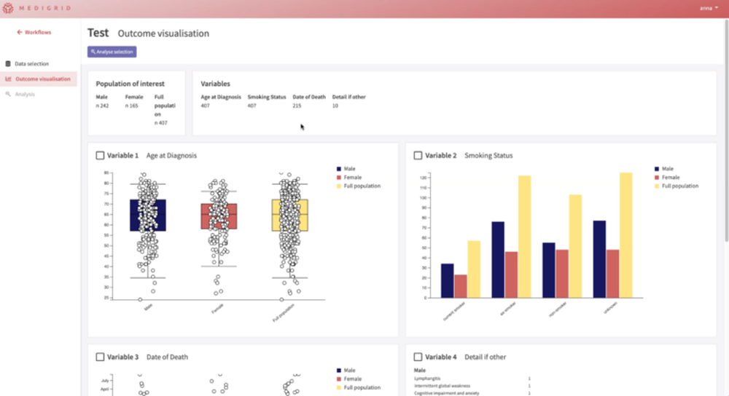Tick the Variable 4 checkbox

point(418,357)
